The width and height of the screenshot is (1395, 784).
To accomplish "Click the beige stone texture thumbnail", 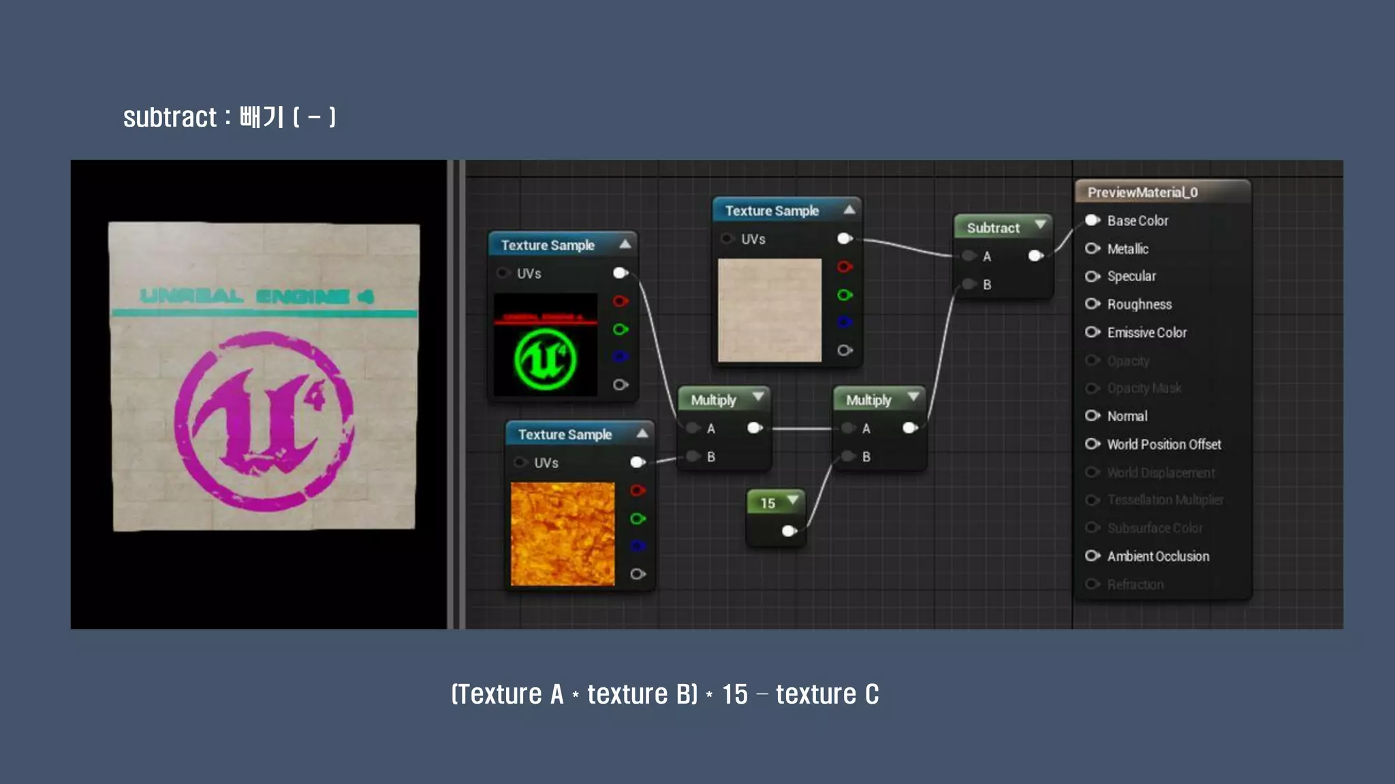I will click(770, 310).
